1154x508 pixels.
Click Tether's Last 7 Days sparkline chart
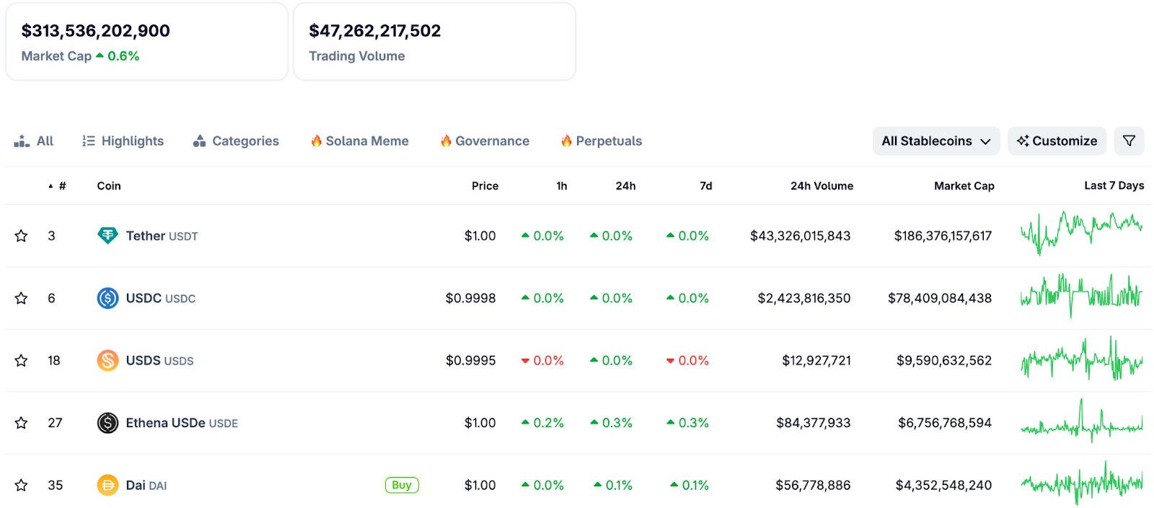[x=1081, y=233]
